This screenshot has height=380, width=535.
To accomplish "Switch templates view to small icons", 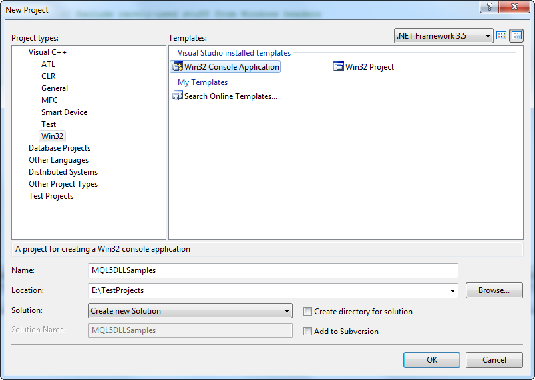I will pos(516,35).
